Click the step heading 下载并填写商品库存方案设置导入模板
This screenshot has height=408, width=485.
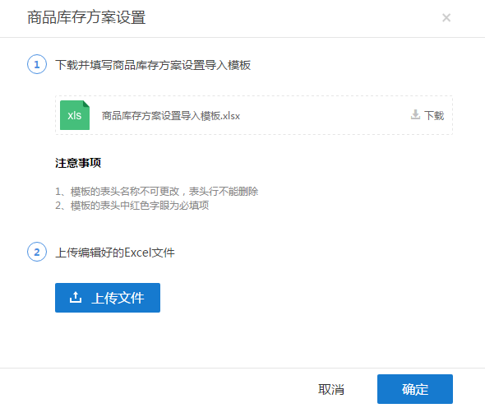(153, 65)
